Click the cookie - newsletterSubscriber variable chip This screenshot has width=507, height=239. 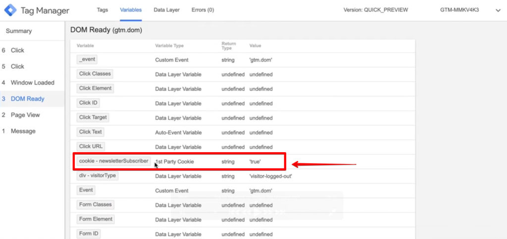(114, 161)
